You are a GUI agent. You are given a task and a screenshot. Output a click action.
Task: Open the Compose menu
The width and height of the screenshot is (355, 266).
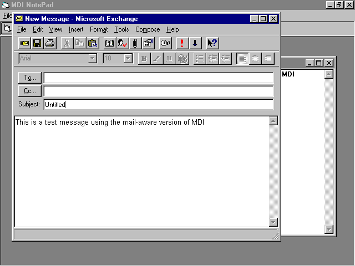148,29
